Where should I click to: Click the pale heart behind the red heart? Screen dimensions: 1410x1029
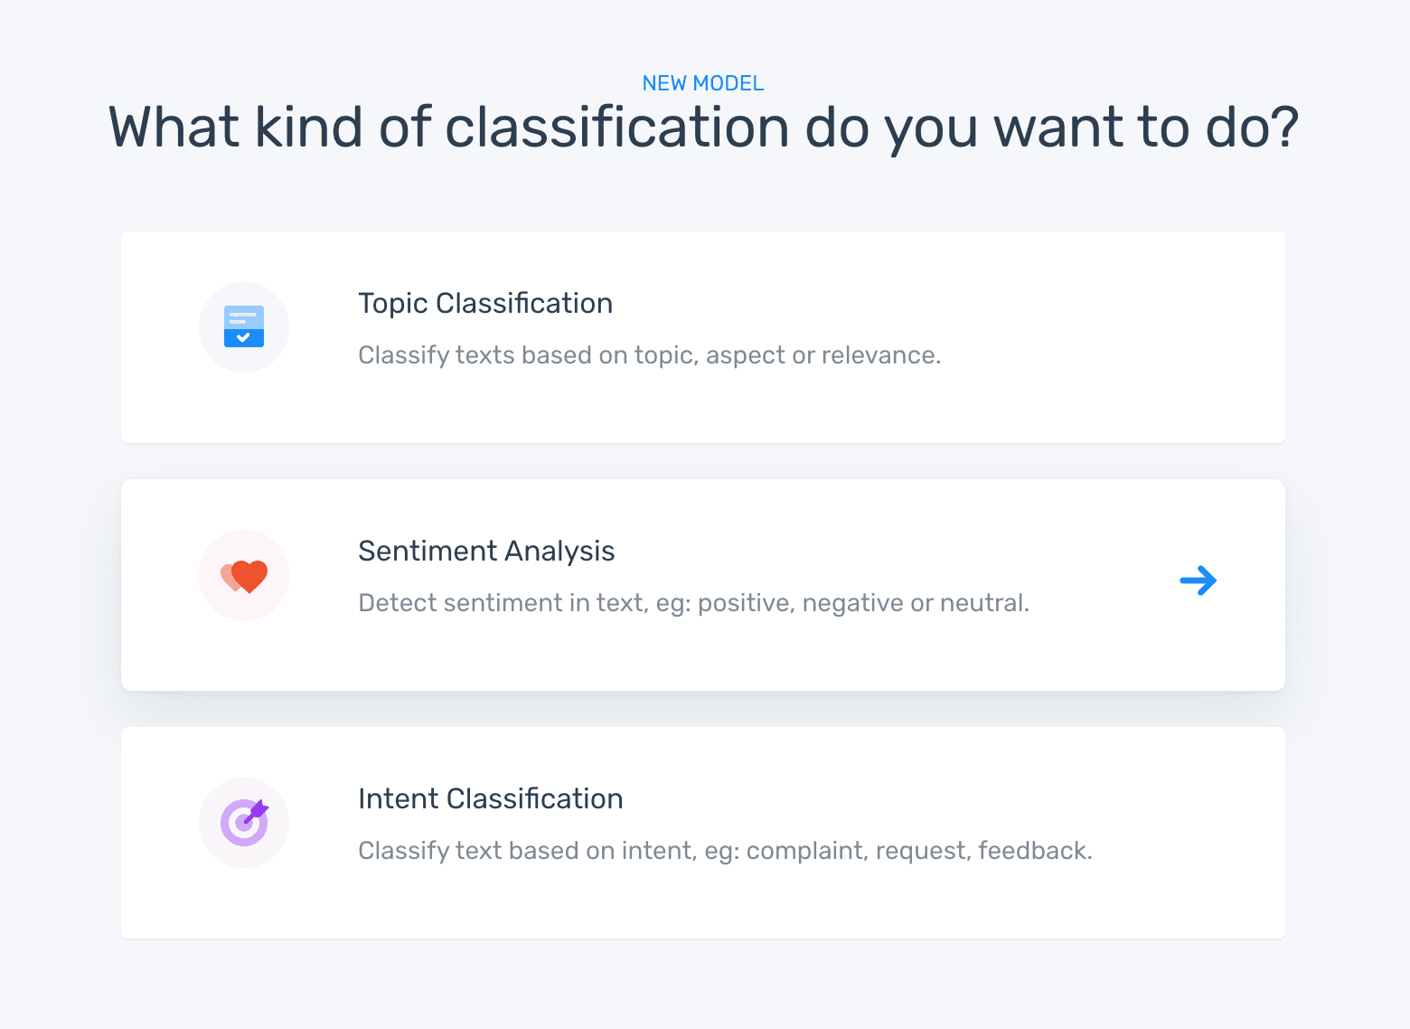click(227, 574)
